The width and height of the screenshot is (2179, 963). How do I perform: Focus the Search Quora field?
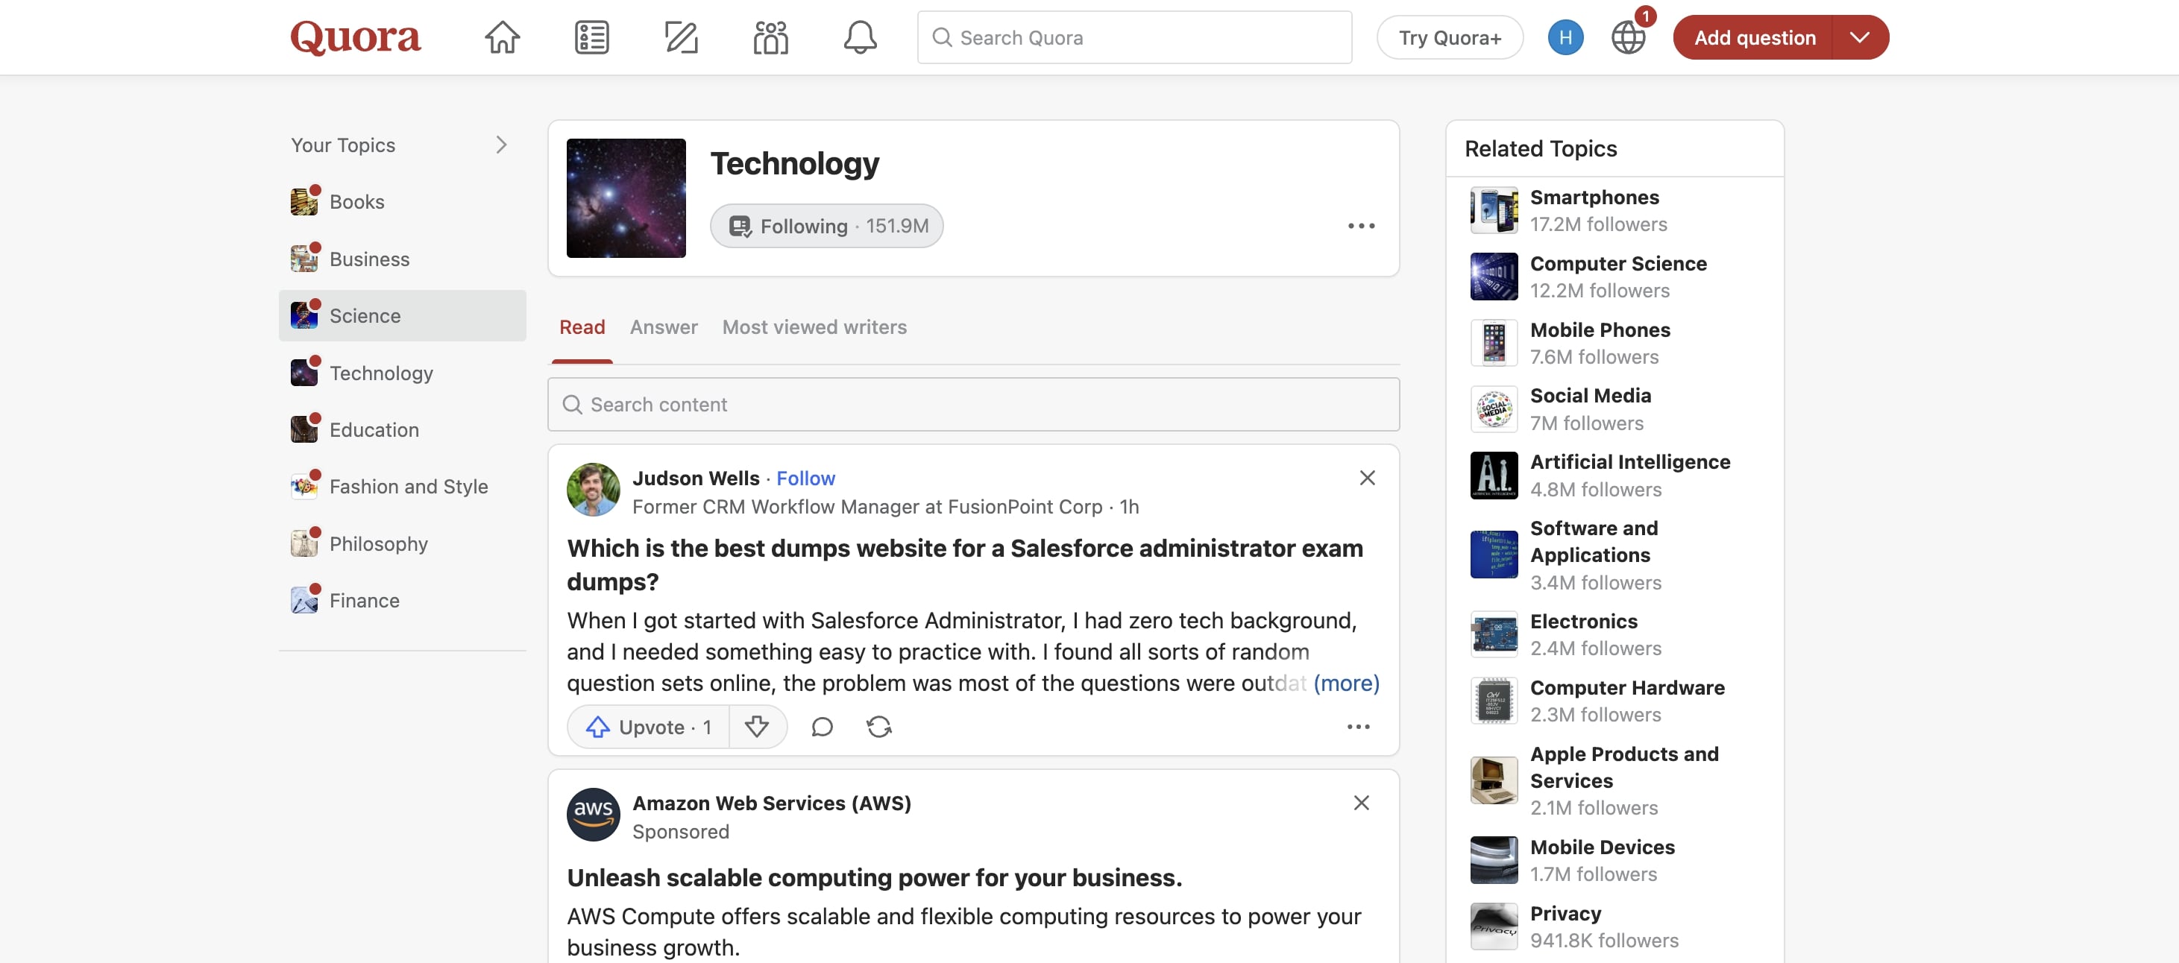(x=1134, y=37)
